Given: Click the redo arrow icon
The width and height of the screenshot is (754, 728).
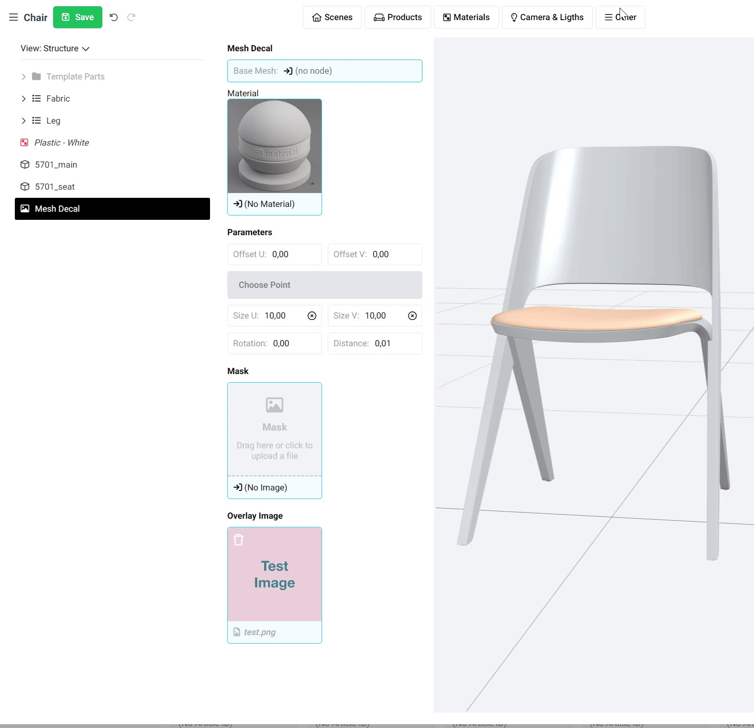Looking at the screenshot, I should (131, 17).
